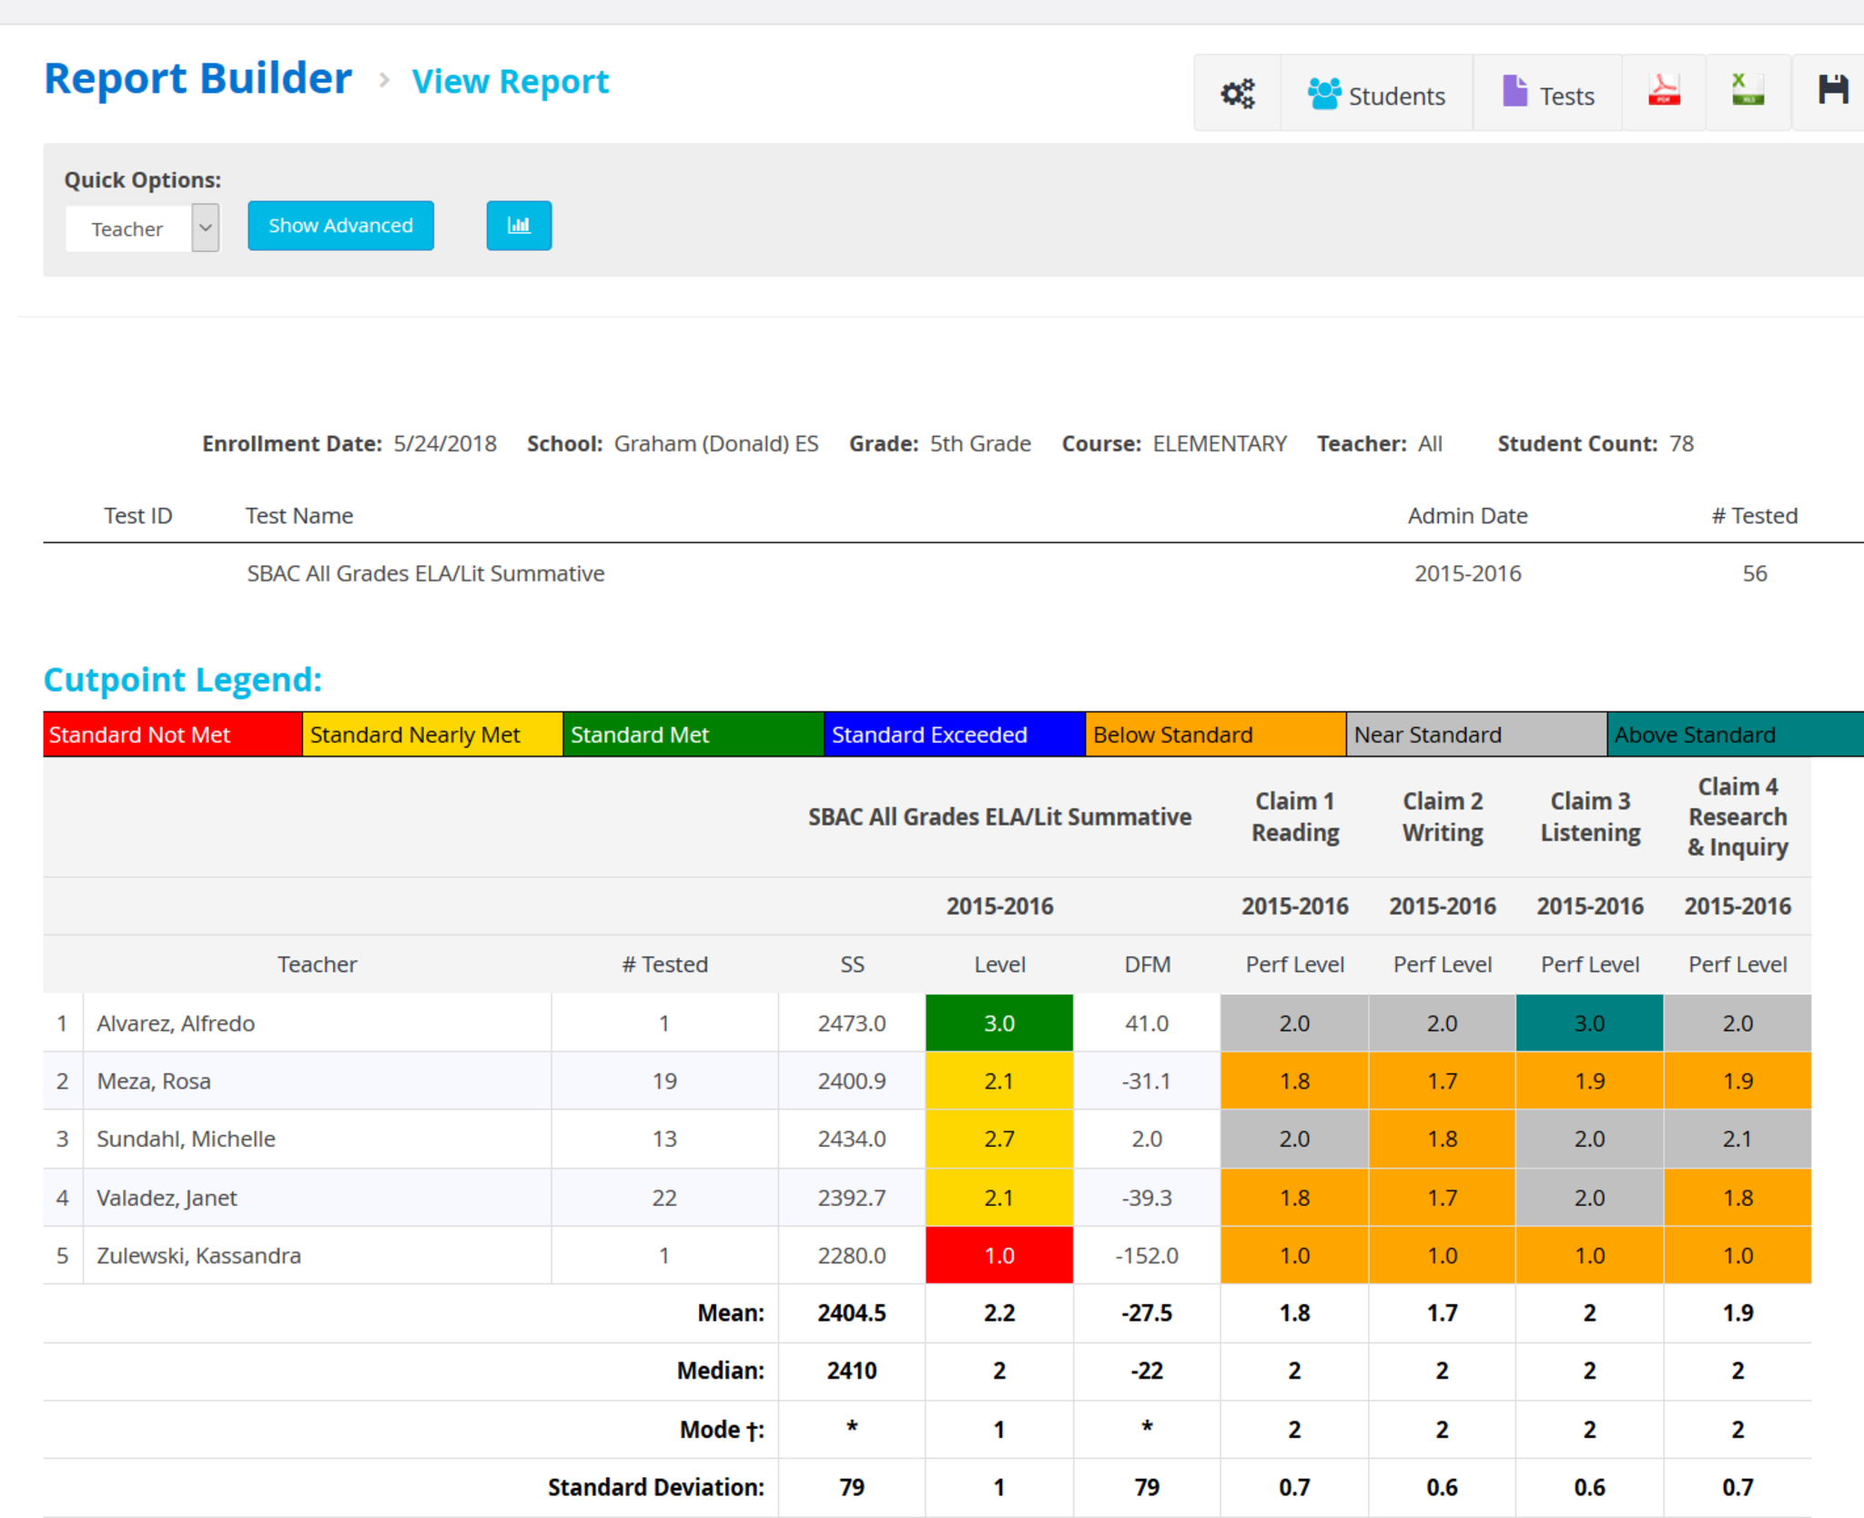Select teacher row Meza, Rosa
Viewport: 1864px width, 1518px height.
coord(154,1081)
